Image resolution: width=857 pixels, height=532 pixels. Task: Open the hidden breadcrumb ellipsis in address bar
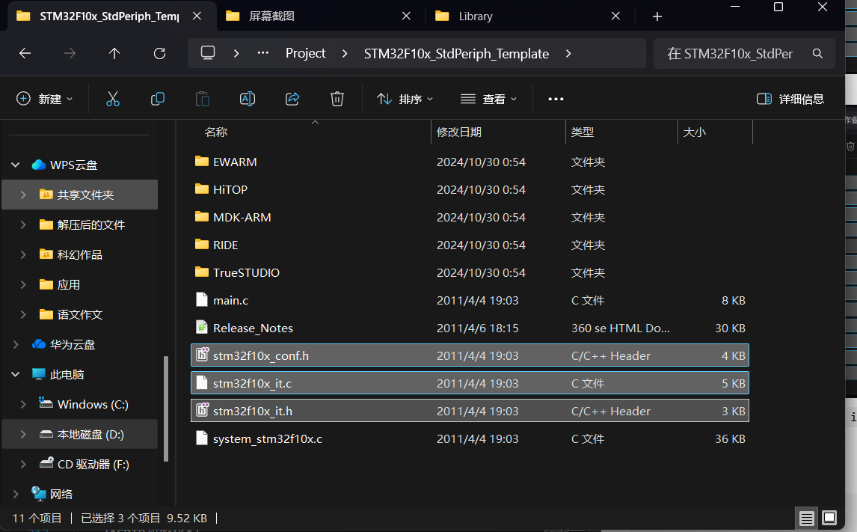click(263, 53)
